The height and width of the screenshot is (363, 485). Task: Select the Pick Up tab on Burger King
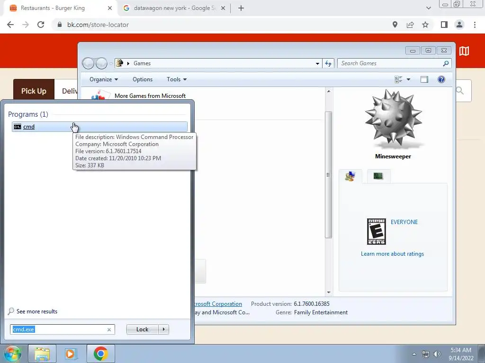tap(34, 91)
